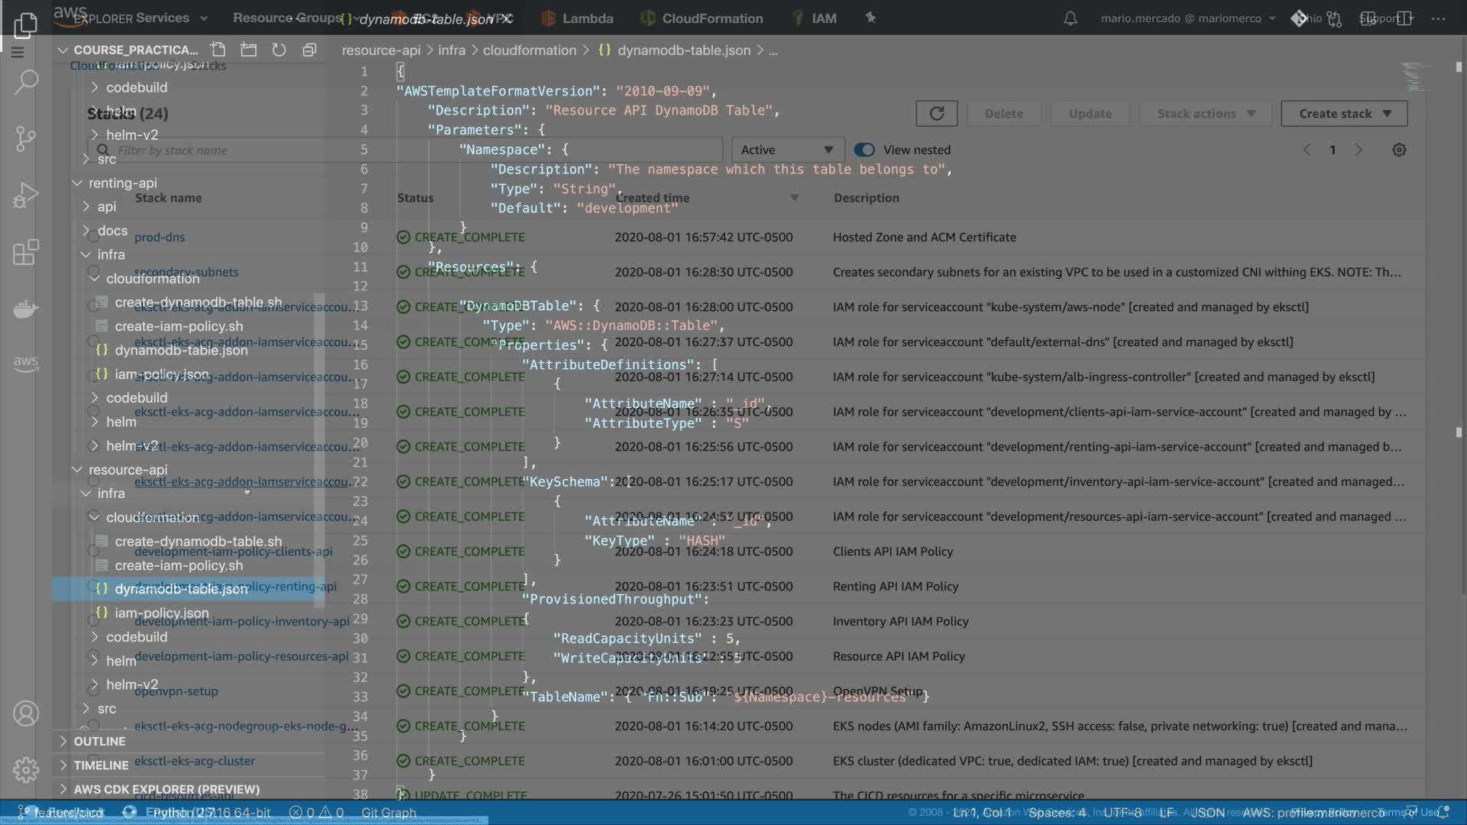1467x825 pixels.
Task: Select the secondary-subnets stack radio button
Action: (x=94, y=272)
